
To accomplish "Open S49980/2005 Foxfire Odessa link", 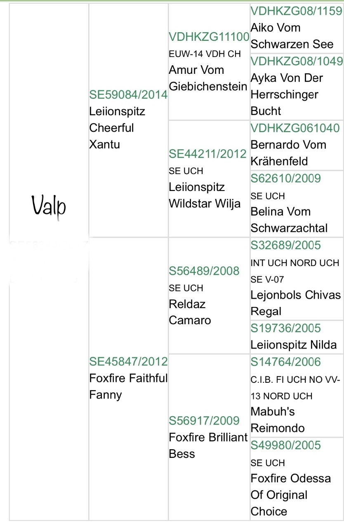I will [285, 445].
